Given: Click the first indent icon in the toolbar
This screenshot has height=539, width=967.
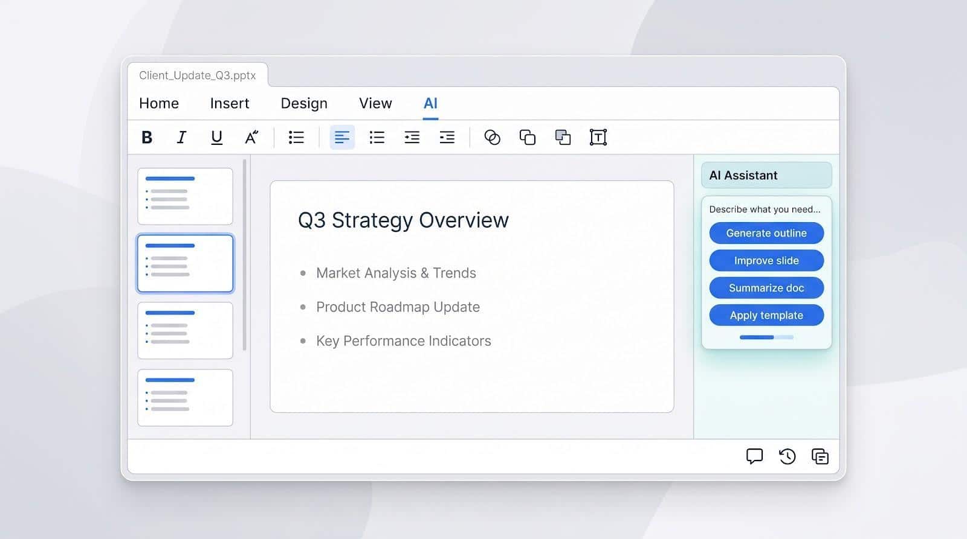Looking at the screenshot, I should [412, 138].
